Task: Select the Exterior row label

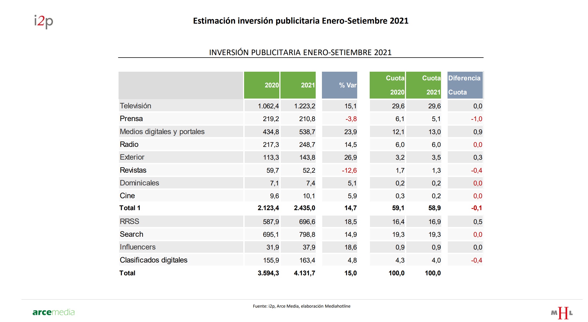Action: pos(132,157)
